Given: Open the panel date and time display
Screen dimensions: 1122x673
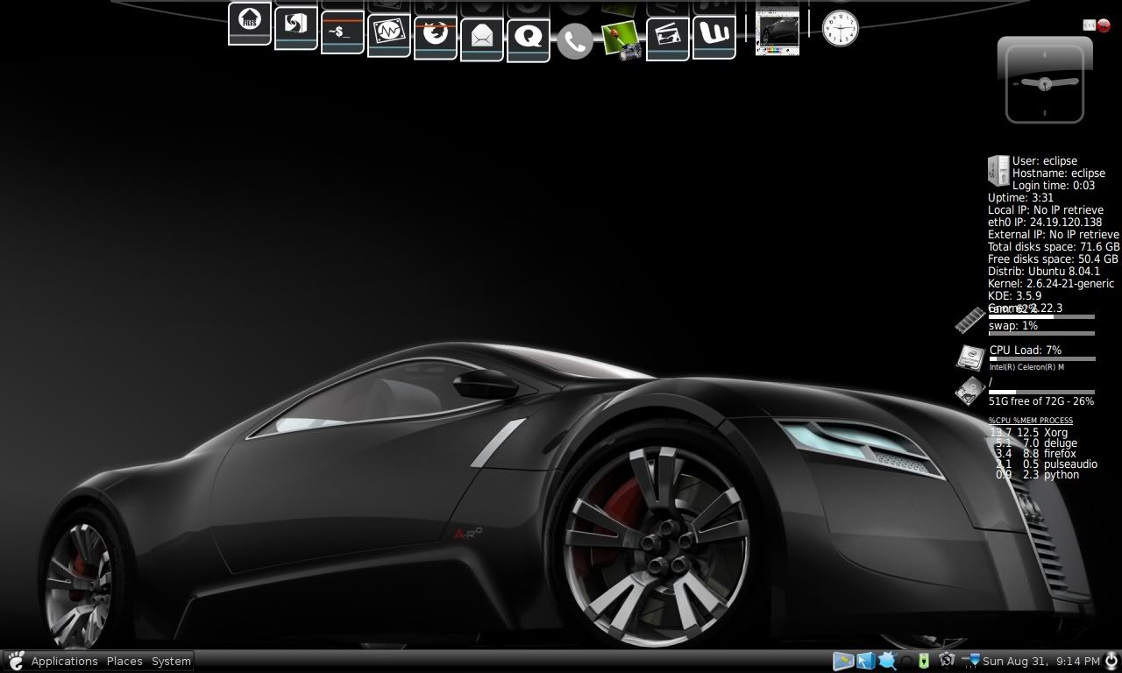Looking at the screenshot, I should click(1041, 661).
